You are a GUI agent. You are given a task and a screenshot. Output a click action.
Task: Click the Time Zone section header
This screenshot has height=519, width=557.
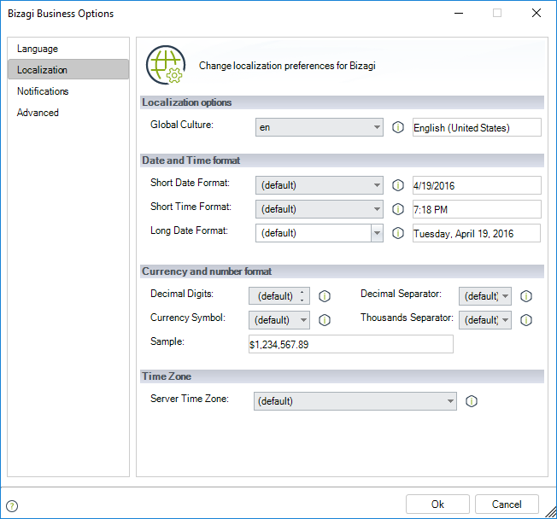pos(342,376)
